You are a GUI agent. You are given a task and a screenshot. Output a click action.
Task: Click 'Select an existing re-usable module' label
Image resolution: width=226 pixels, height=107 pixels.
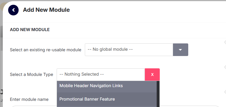(x=46, y=50)
